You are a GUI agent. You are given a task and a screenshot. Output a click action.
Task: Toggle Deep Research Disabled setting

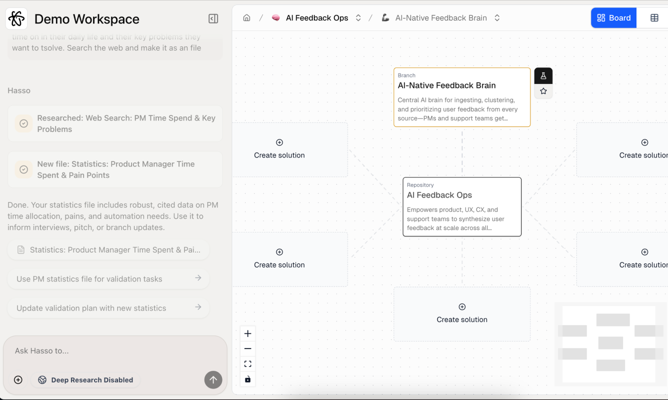(86, 380)
